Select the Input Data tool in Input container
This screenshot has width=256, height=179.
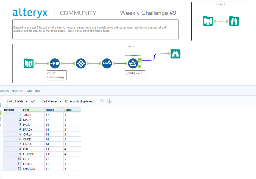pyautogui.click(x=29, y=63)
